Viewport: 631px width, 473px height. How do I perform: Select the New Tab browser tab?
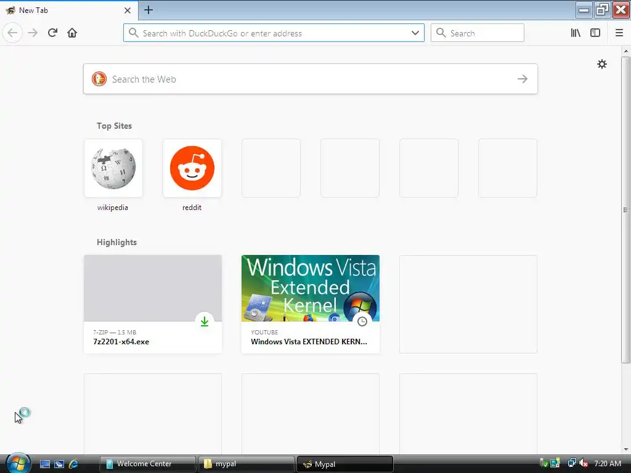[x=69, y=10]
